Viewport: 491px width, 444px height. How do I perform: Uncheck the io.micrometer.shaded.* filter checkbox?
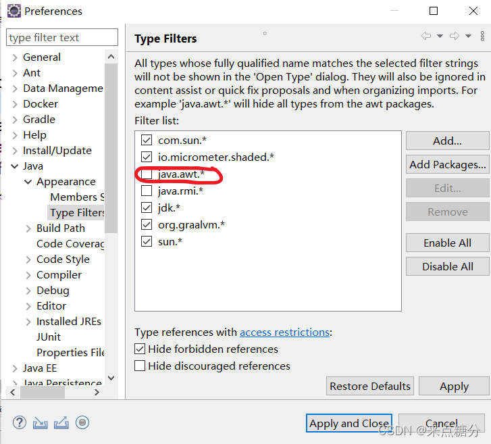pyautogui.click(x=147, y=157)
